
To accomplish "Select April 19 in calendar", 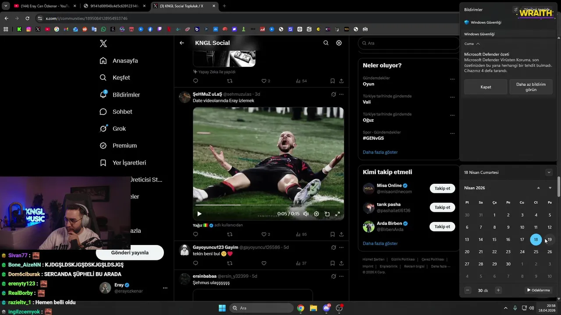I will point(550,240).
